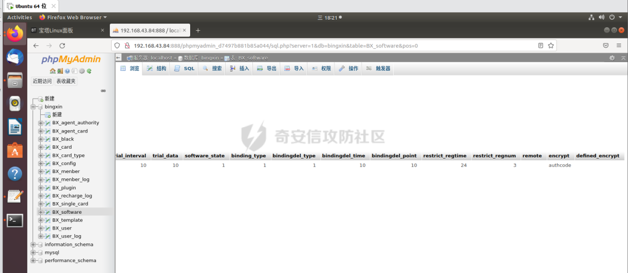
Task: Click the phpMyAdmin logout door icon
Action: [60, 71]
